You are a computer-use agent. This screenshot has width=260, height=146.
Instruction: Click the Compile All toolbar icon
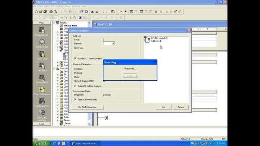(x=87, y=12)
